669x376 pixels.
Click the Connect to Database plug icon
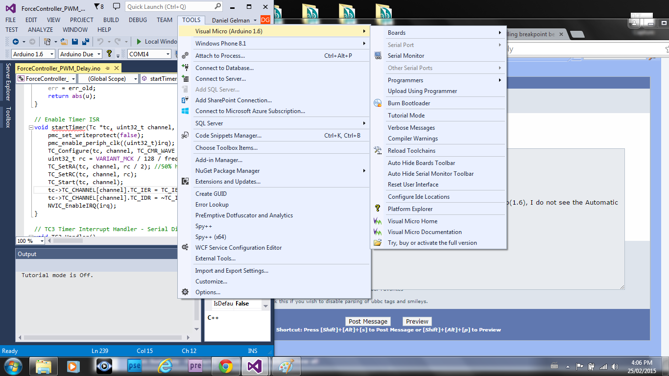(185, 68)
